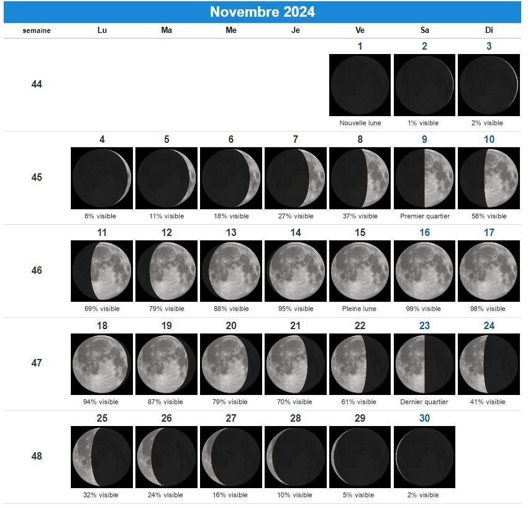This screenshot has height=508, width=528.
Task: Click the 10% visible moon on November 28
Action: [x=295, y=457]
